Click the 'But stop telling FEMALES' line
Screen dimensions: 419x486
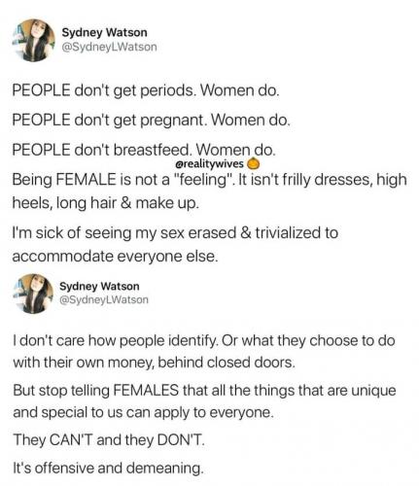click(x=204, y=391)
